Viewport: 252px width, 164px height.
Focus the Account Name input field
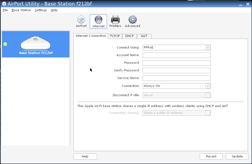pyautogui.click(x=176, y=55)
